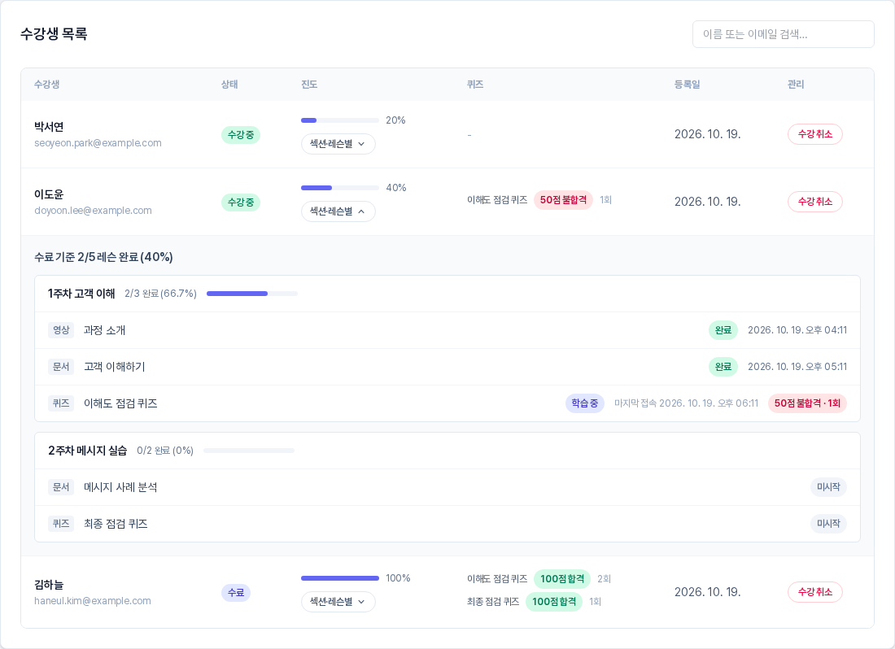Click the 2주차 메시지 실습 section progress bar
This screenshot has width=895, height=649.
pos(249,451)
